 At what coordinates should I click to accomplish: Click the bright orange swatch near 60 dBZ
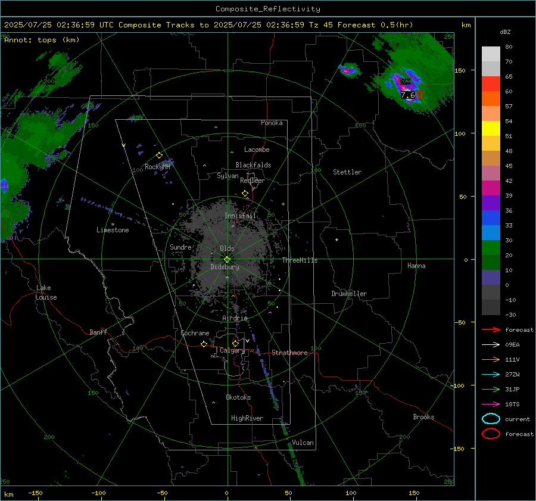click(491, 99)
